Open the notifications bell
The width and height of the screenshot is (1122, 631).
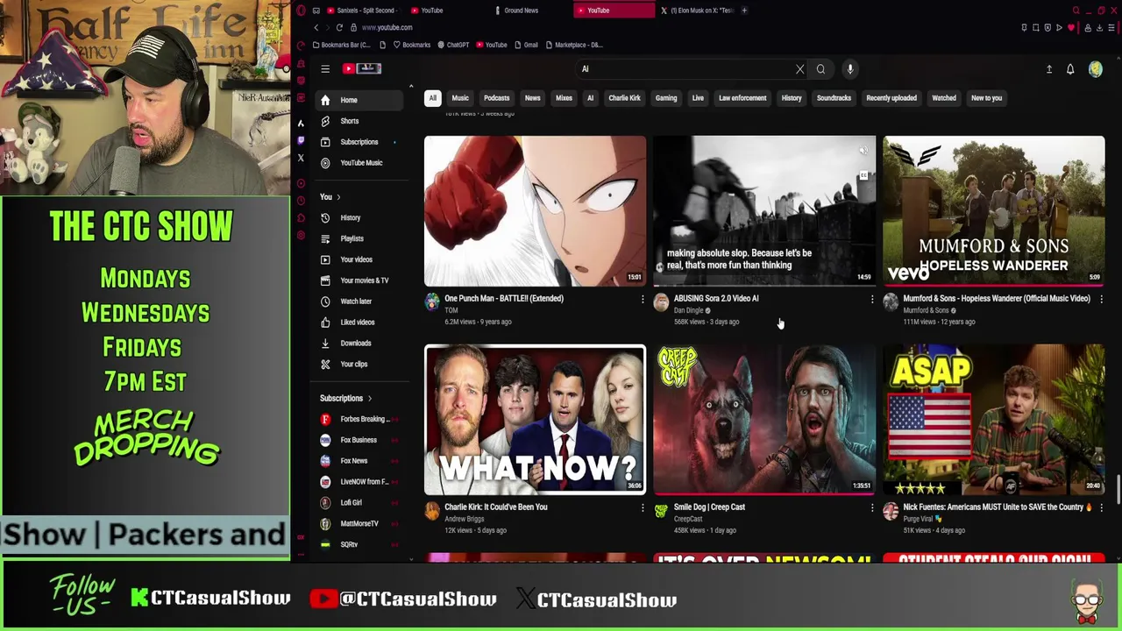pyautogui.click(x=1070, y=69)
